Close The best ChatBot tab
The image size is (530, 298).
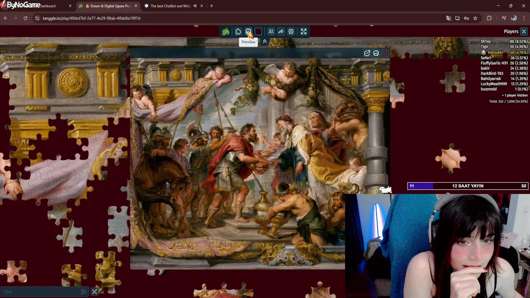coord(202,6)
